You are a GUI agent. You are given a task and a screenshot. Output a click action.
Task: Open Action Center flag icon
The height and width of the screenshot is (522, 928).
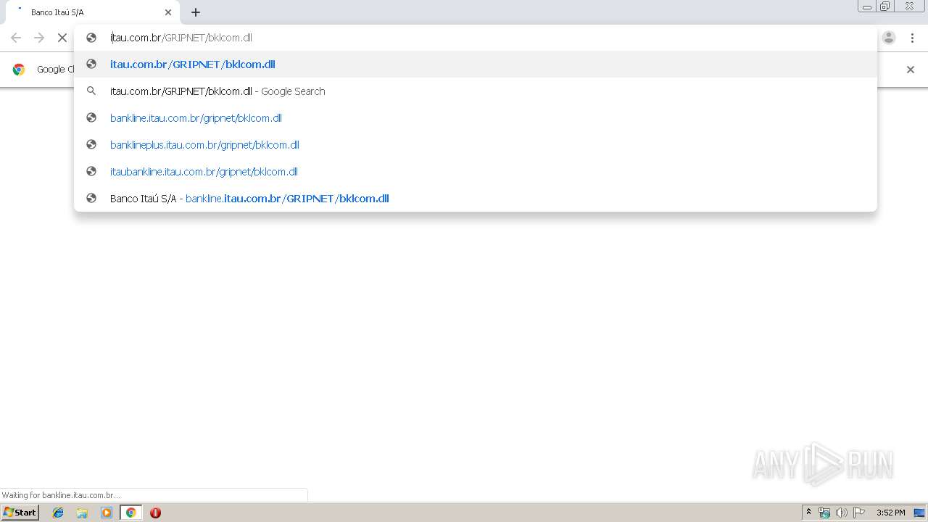click(859, 513)
